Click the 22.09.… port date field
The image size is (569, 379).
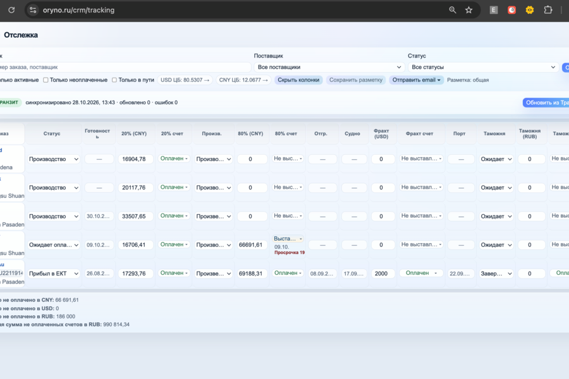pos(461,274)
